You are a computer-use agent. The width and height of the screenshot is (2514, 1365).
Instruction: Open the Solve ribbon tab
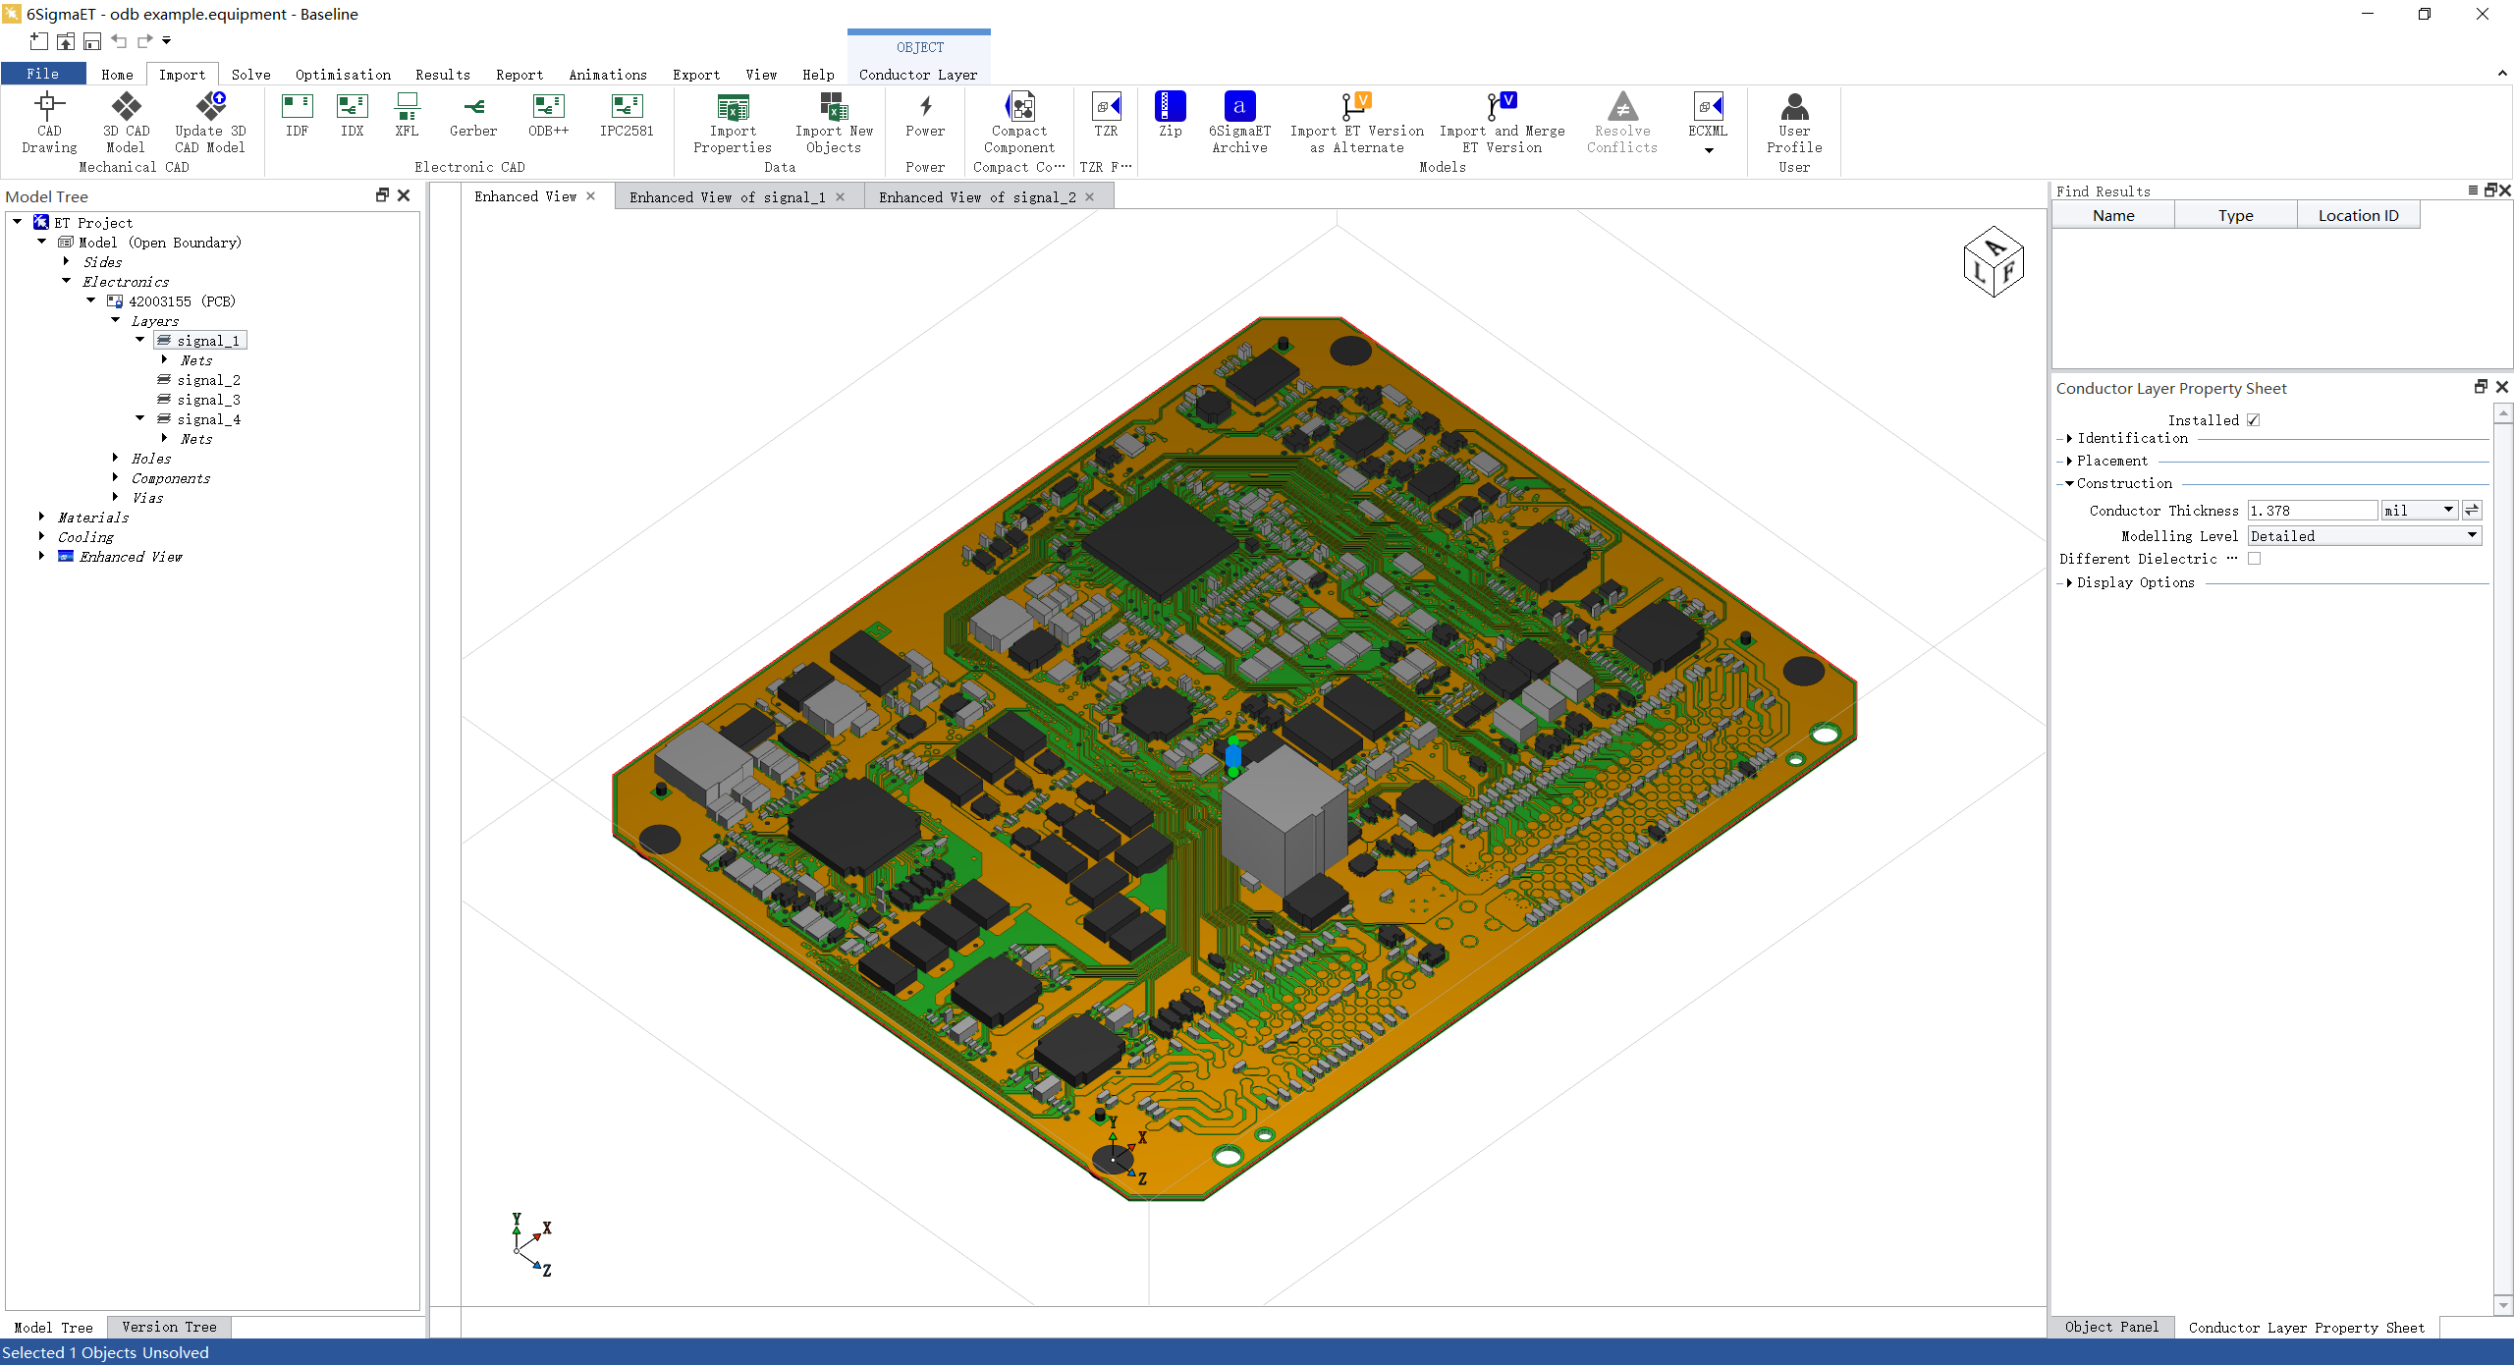pyautogui.click(x=250, y=75)
